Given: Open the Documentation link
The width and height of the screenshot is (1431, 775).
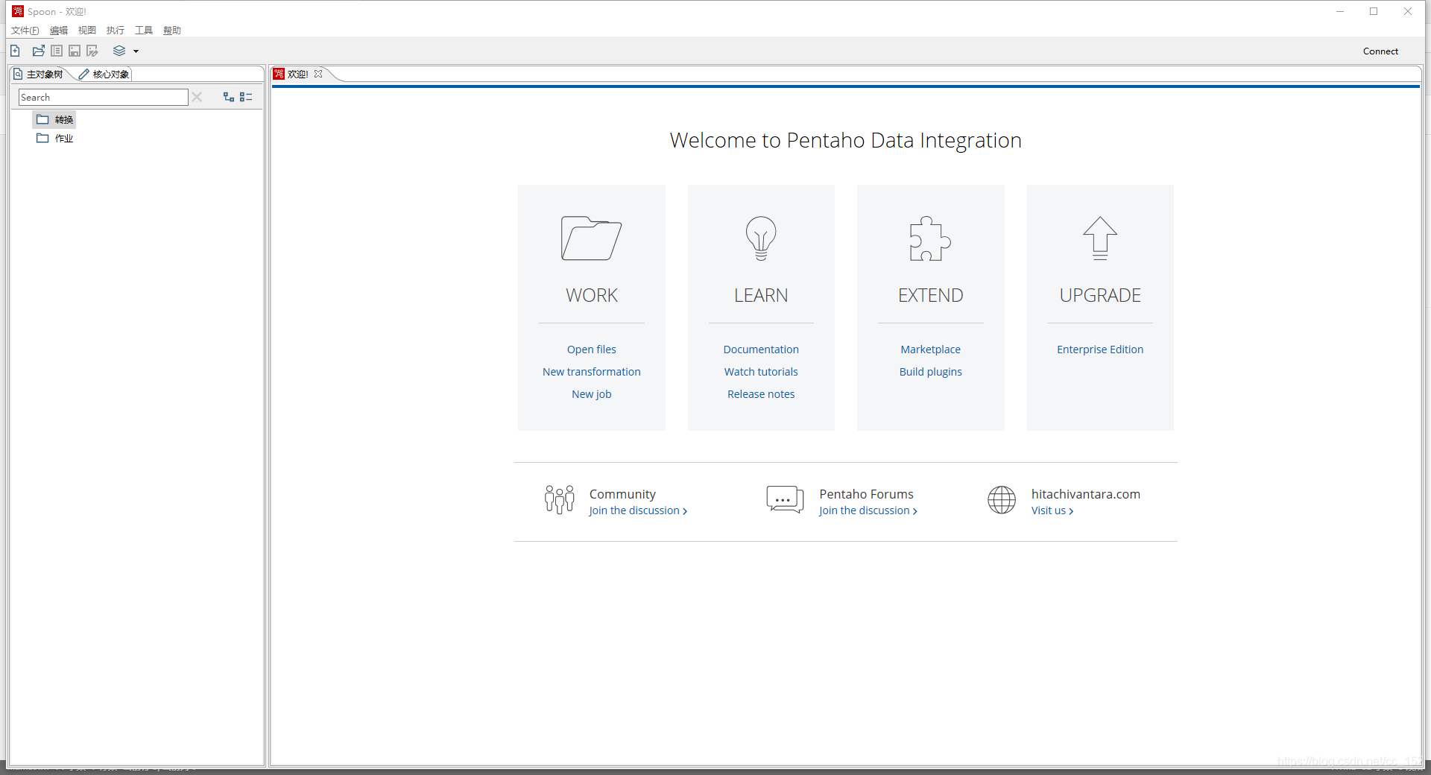Looking at the screenshot, I should pos(761,349).
